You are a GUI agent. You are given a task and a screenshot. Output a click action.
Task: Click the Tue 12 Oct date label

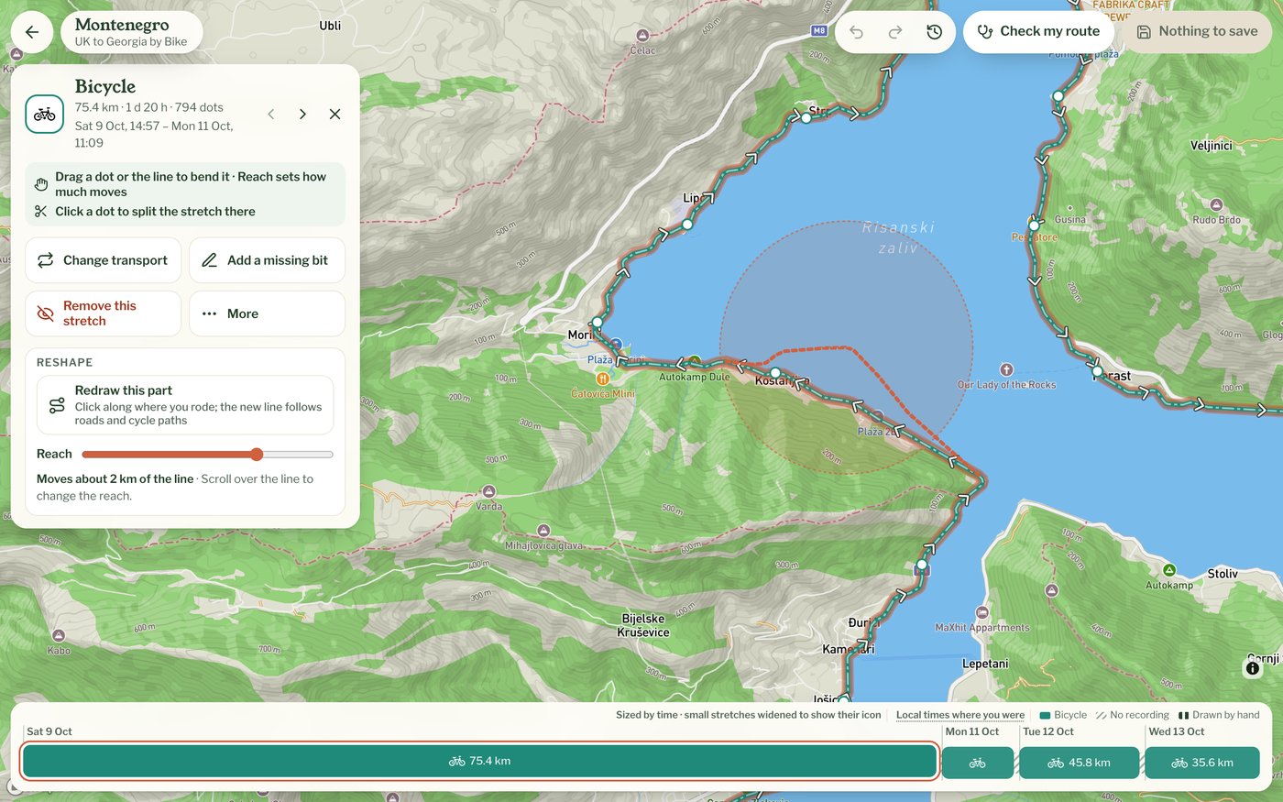click(1048, 731)
